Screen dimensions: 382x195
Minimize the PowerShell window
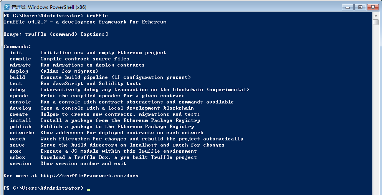click(348, 7)
